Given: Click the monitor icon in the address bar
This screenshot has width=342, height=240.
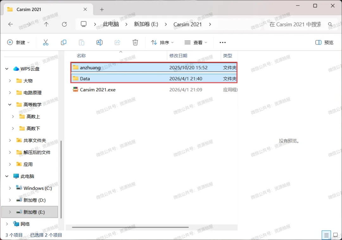Looking at the screenshot, I should [84, 24].
